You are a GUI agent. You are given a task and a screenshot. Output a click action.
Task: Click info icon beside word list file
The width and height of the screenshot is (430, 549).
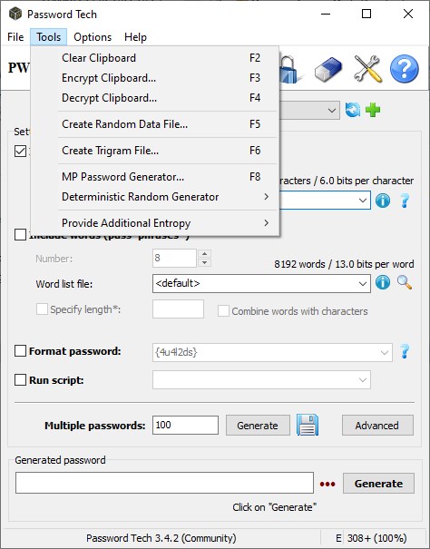[383, 282]
